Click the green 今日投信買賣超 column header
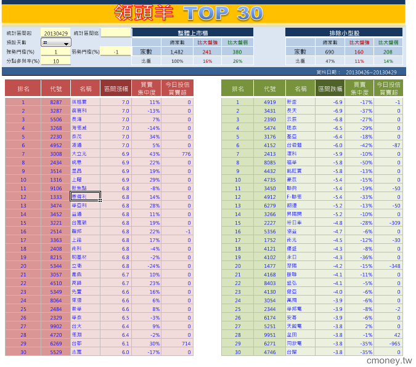This screenshot has height=367, width=416. point(388,89)
